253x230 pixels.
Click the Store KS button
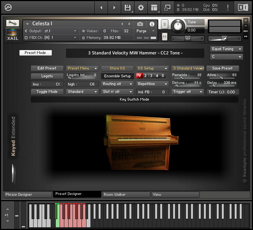pos(117,68)
